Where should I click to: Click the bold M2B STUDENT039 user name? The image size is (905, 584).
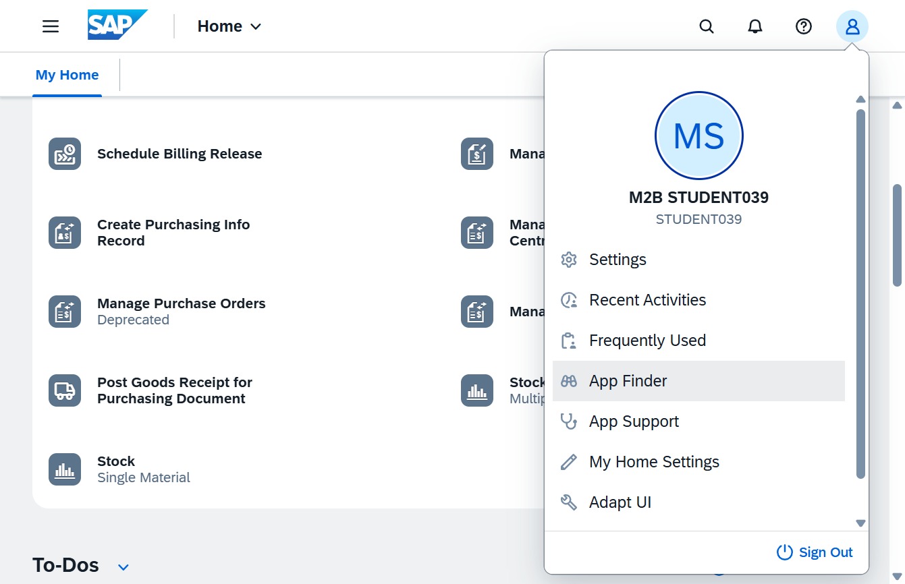click(698, 198)
